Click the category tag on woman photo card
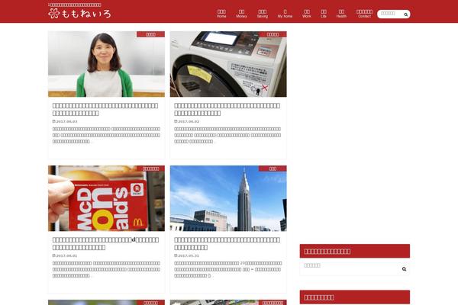The width and height of the screenshot is (458, 305). pos(150,34)
